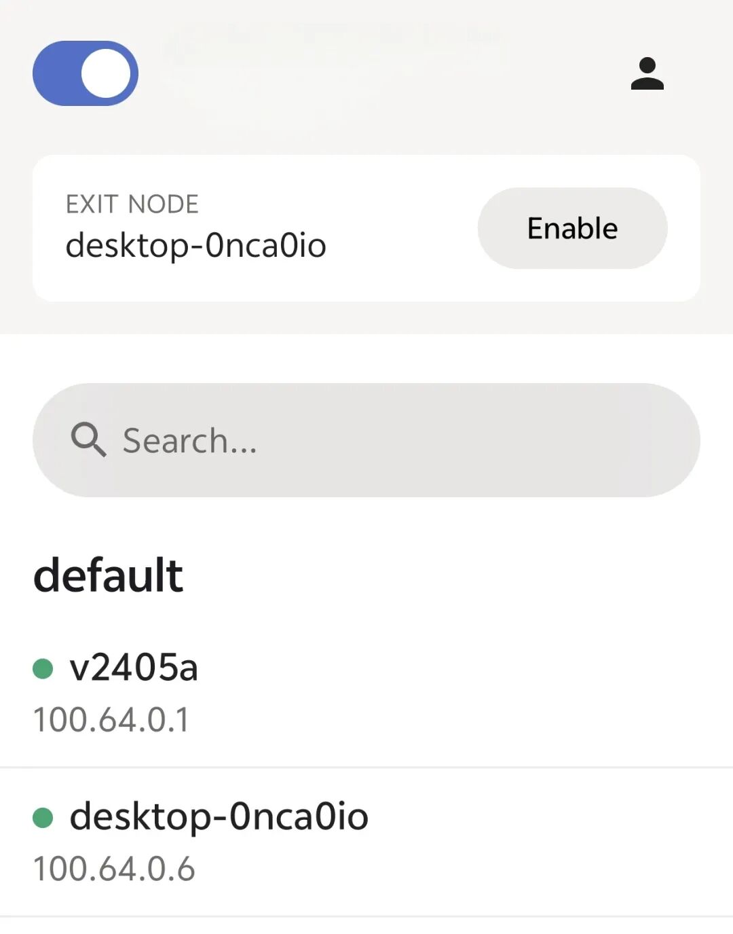The image size is (733, 934).
Task: Open exit node picker via desktop-0nca0io card name
Action: (196, 245)
